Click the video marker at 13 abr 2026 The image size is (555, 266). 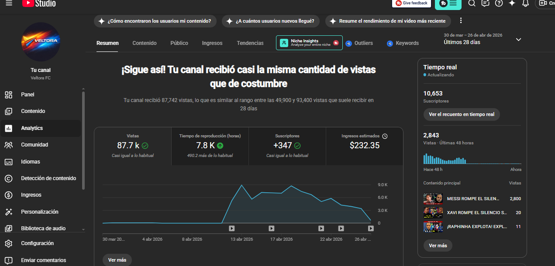tap(232, 228)
